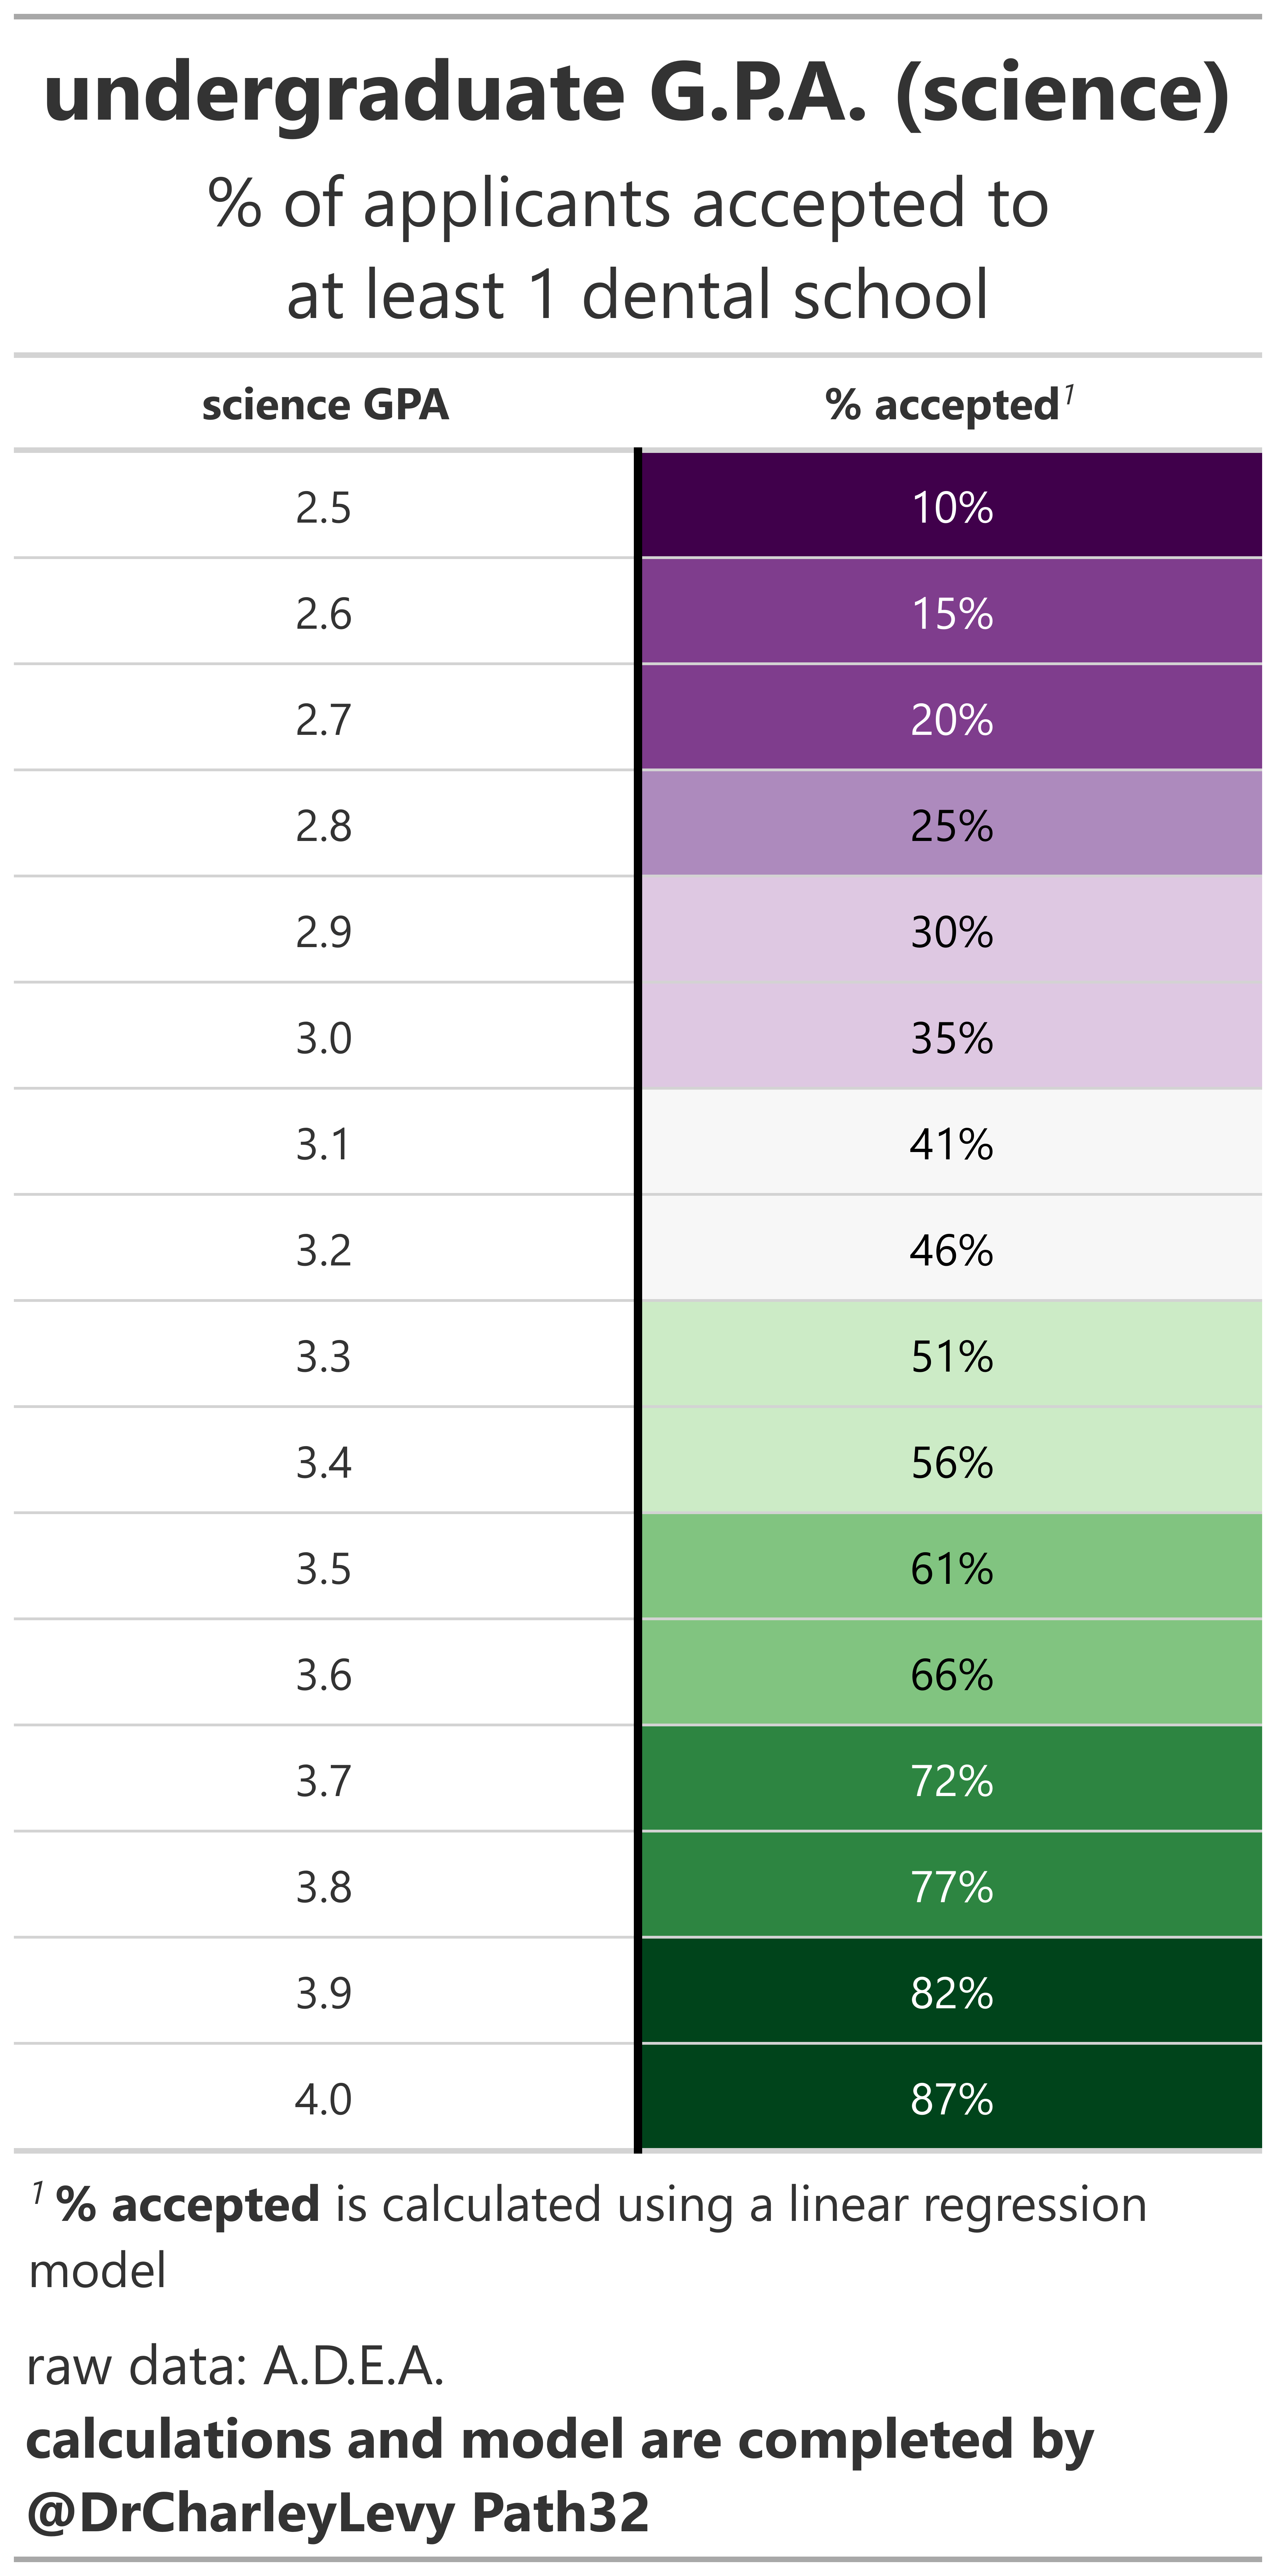
Task: Select the 61% accepted green cell
Action: click(x=951, y=1568)
